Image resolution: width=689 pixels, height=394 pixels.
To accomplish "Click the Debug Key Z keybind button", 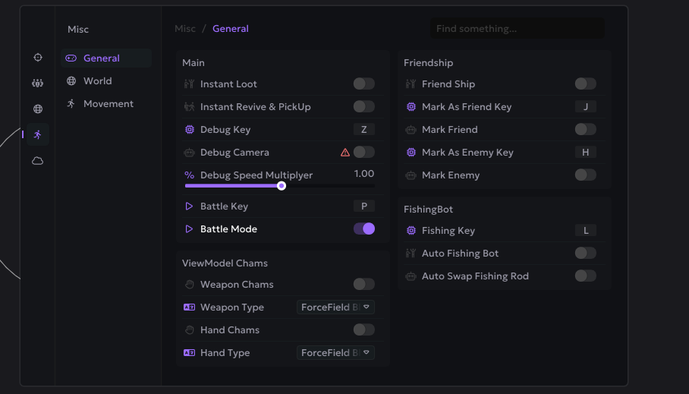I will tap(364, 130).
